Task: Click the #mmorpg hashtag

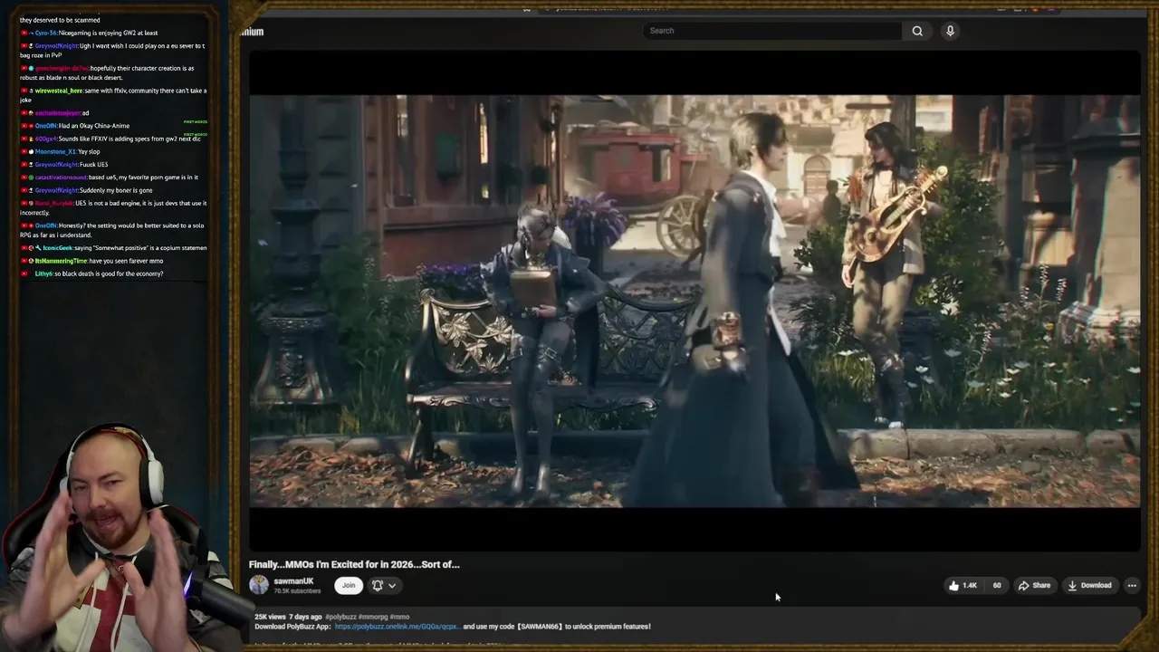Action: click(373, 617)
